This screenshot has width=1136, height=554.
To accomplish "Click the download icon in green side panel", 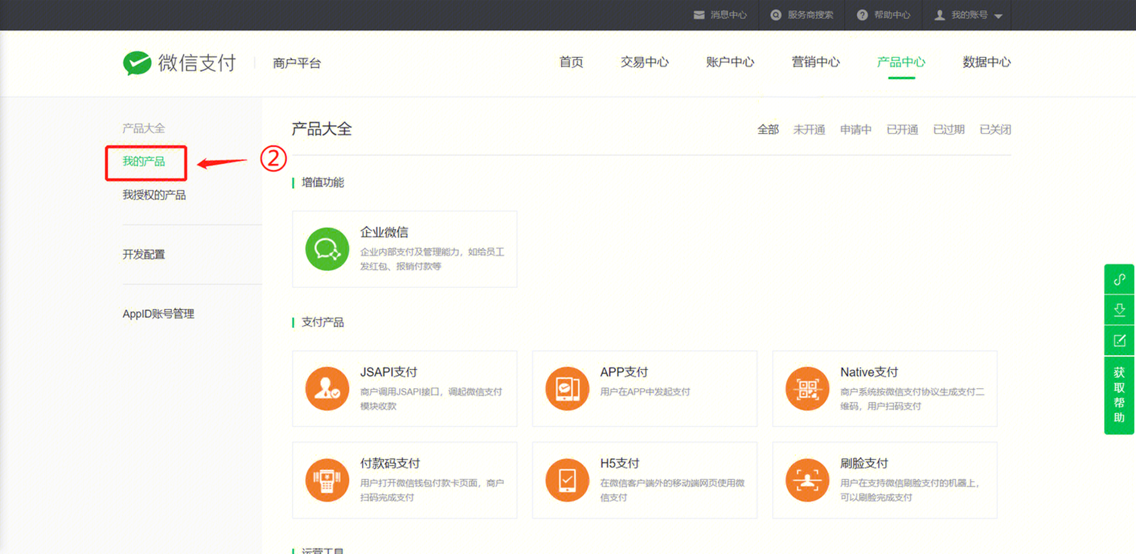I will click(1120, 310).
